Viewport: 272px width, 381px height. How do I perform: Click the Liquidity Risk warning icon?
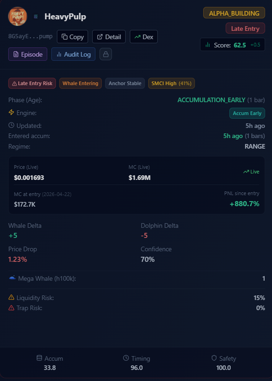[x=11, y=297]
